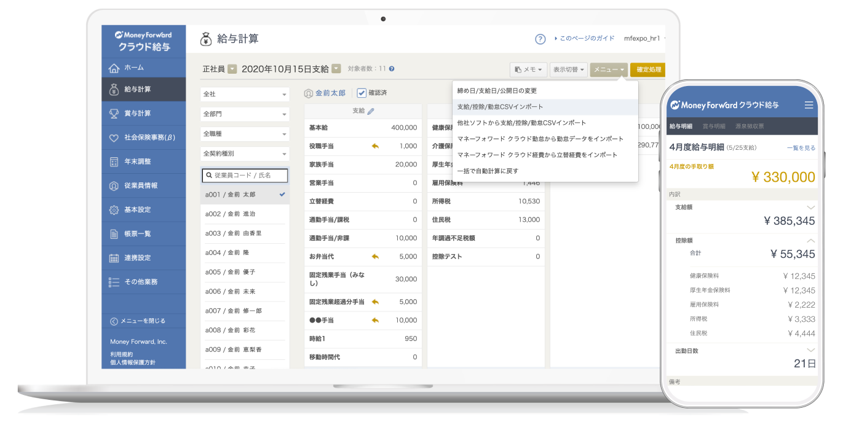The height and width of the screenshot is (433, 851).
Task: Expand 支給額 chevron on phone
Action: click(x=810, y=208)
